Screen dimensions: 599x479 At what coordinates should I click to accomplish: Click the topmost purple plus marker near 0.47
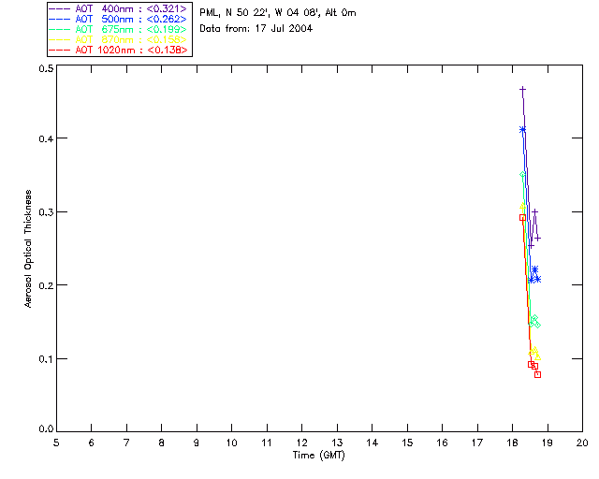tap(522, 89)
